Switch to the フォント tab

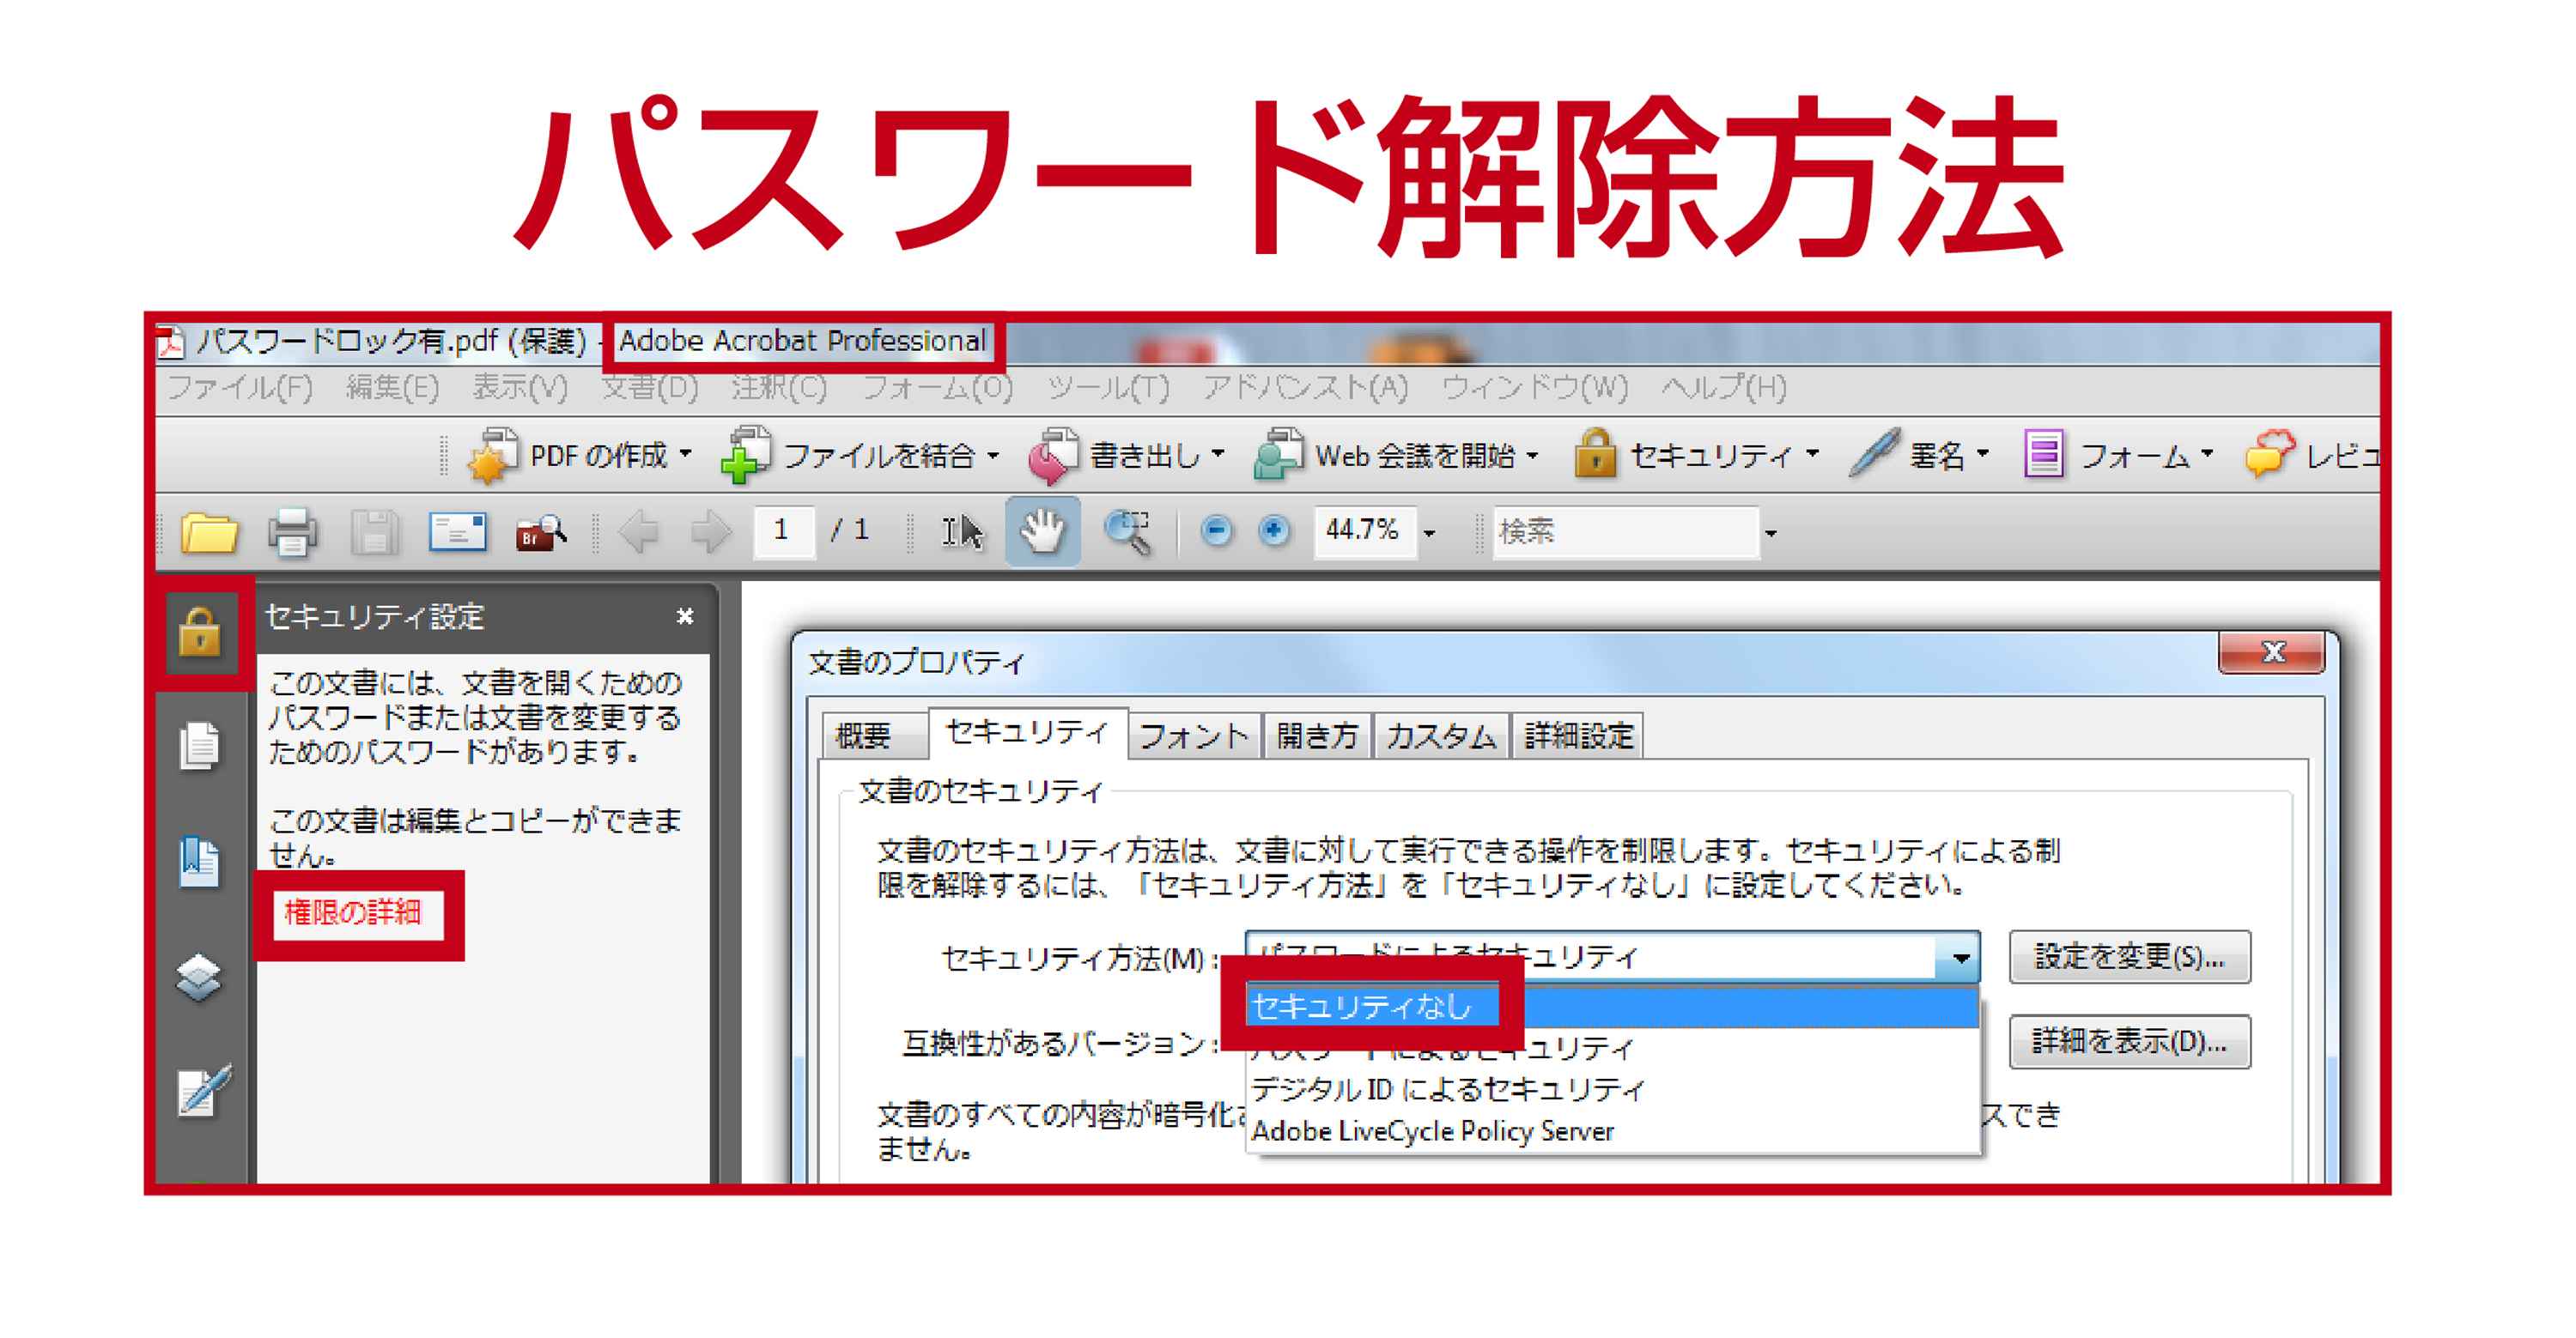(1194, 736)
